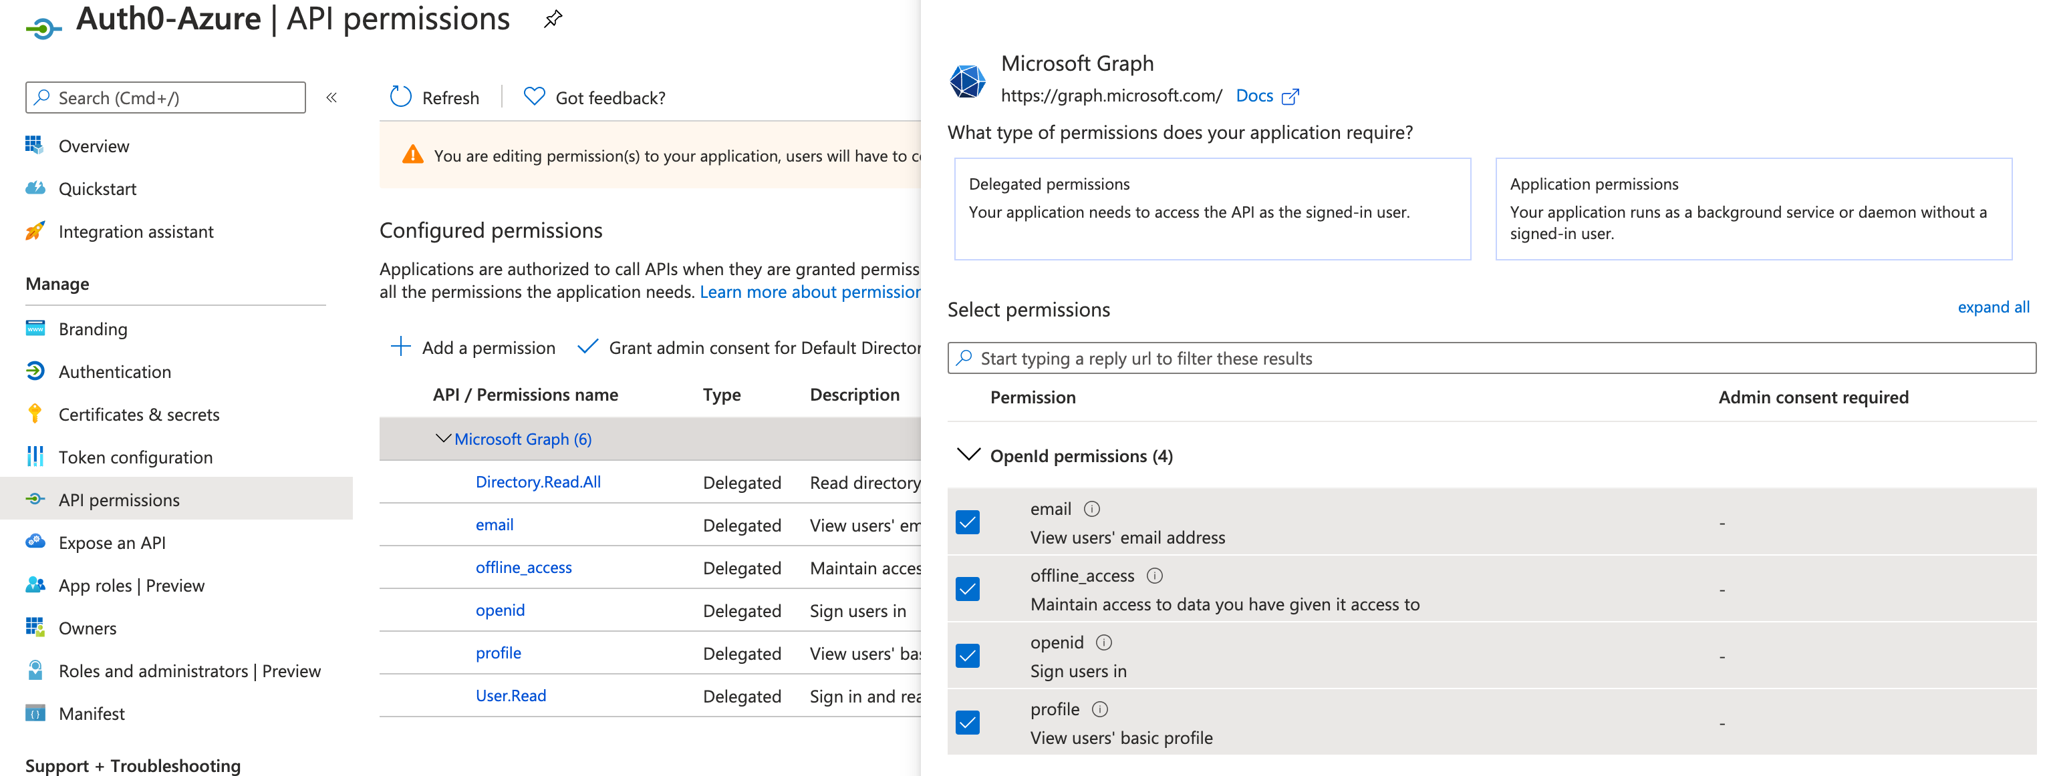Click the heart feedback icon

tap(535, 97)
